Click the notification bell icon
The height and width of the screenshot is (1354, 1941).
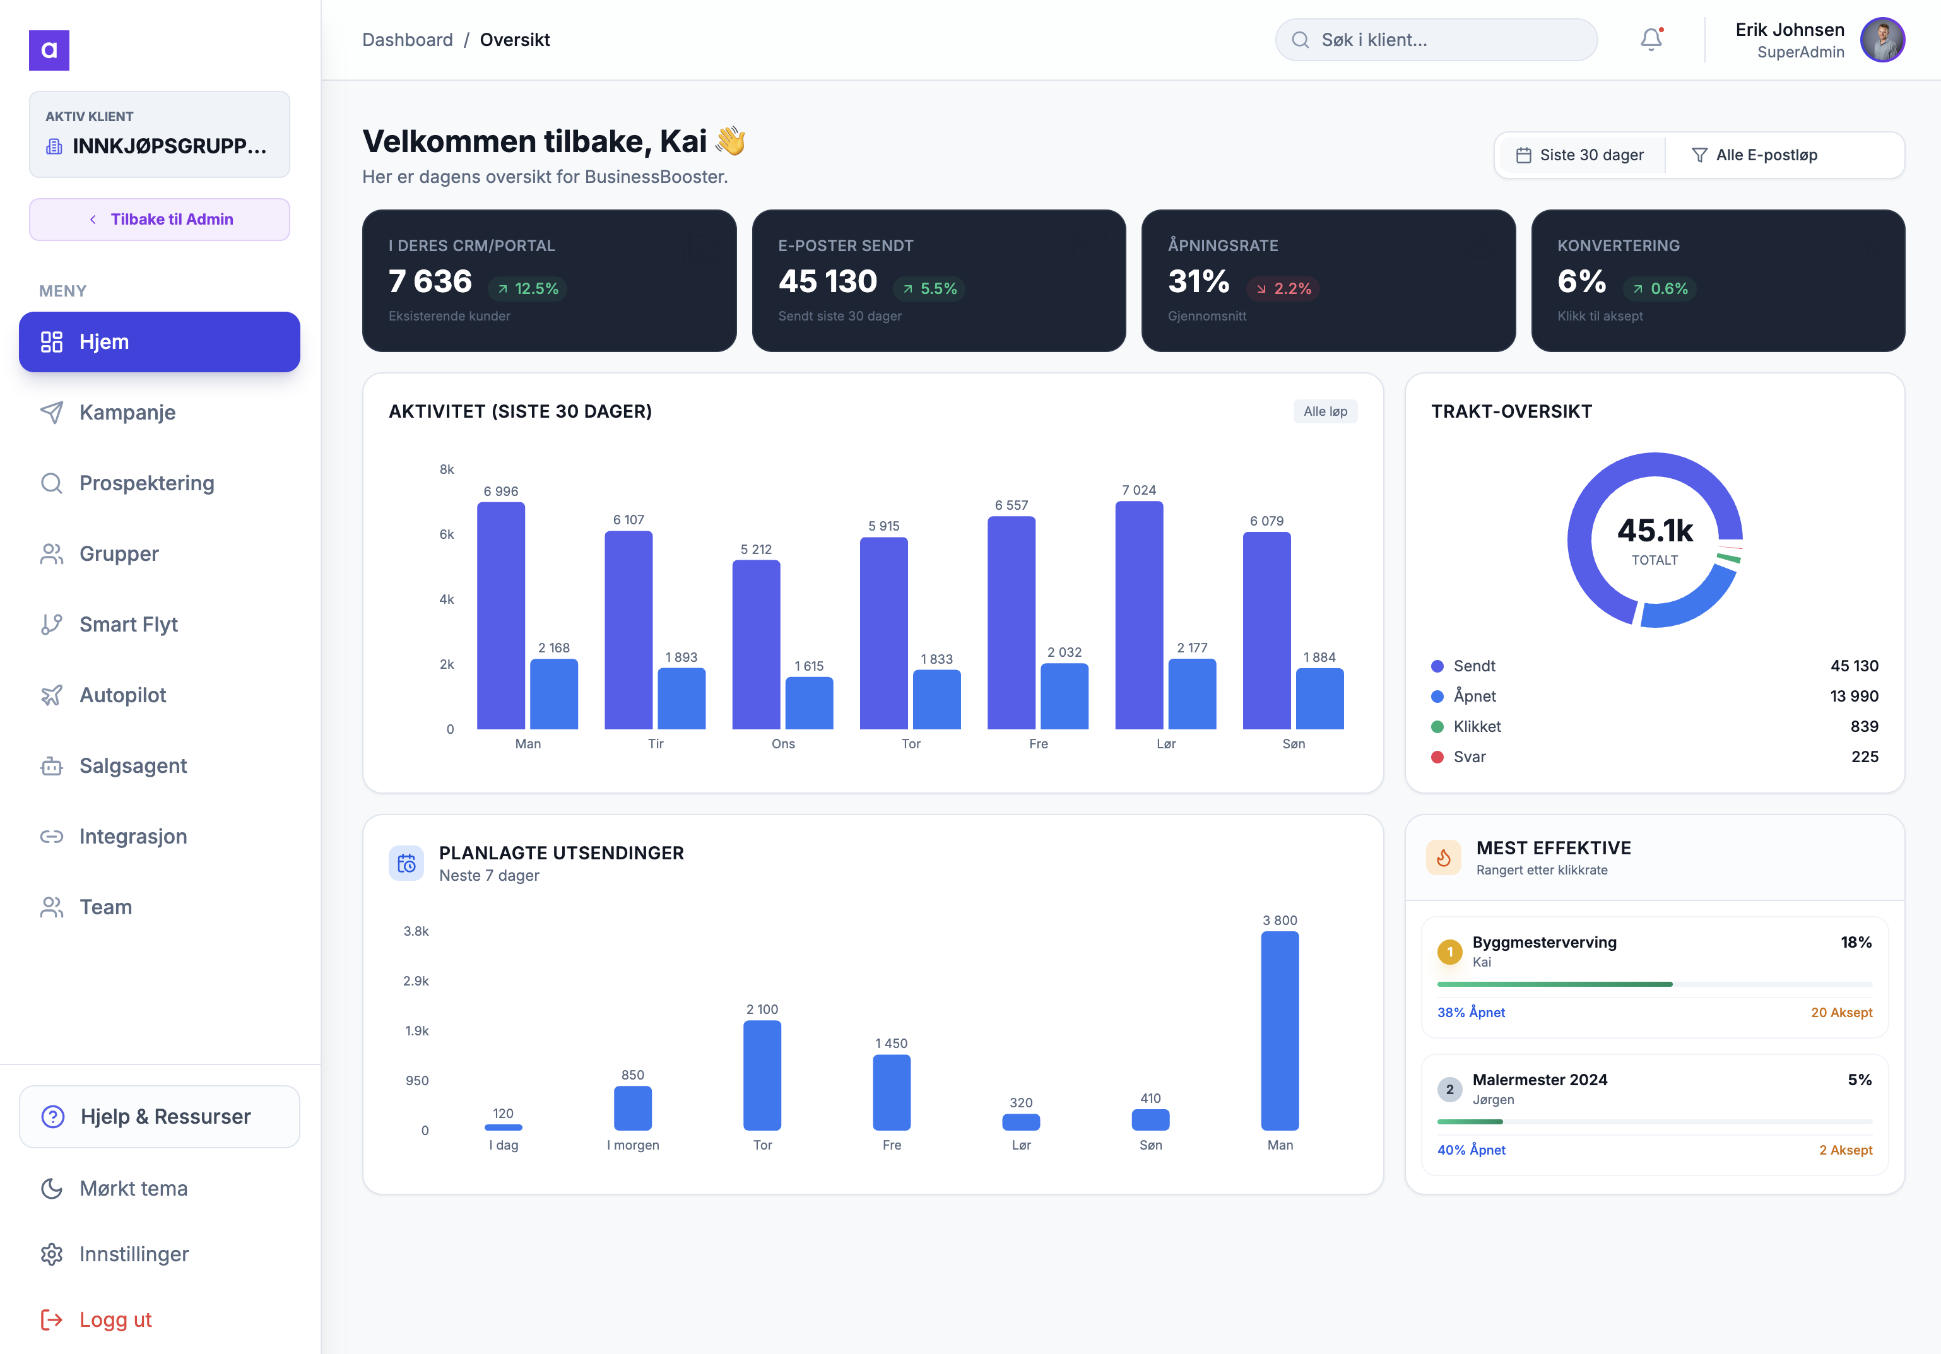1650,40
